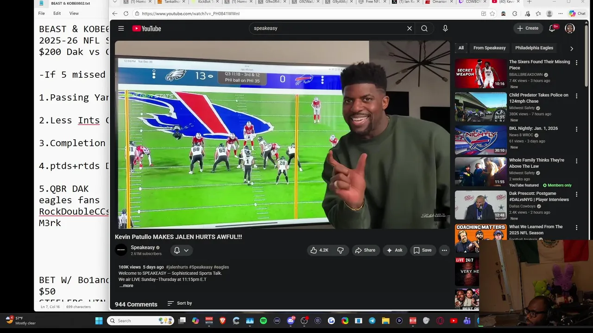Open 'The Sixers Found Their Missing Piece' thumbnail
Image resolution: width=593 pixels, height=333 pixels.
coord(481,74)
